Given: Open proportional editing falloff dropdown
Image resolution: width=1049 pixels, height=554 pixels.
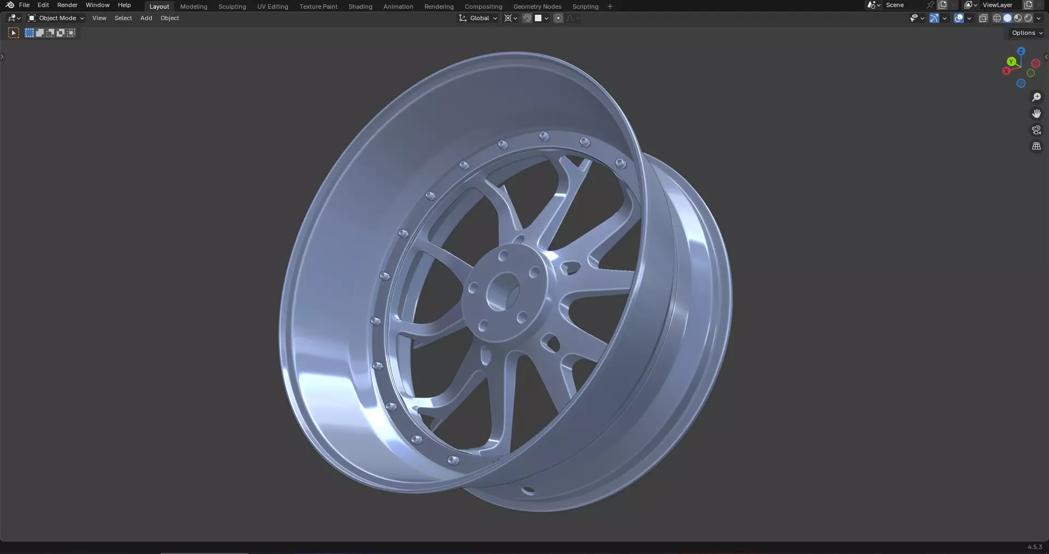Looking at the screenshot, I should coord(573,18).
